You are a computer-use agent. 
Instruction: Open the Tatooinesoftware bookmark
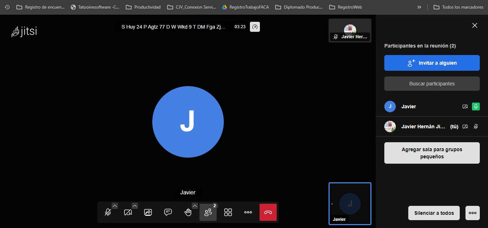[95, 7]
